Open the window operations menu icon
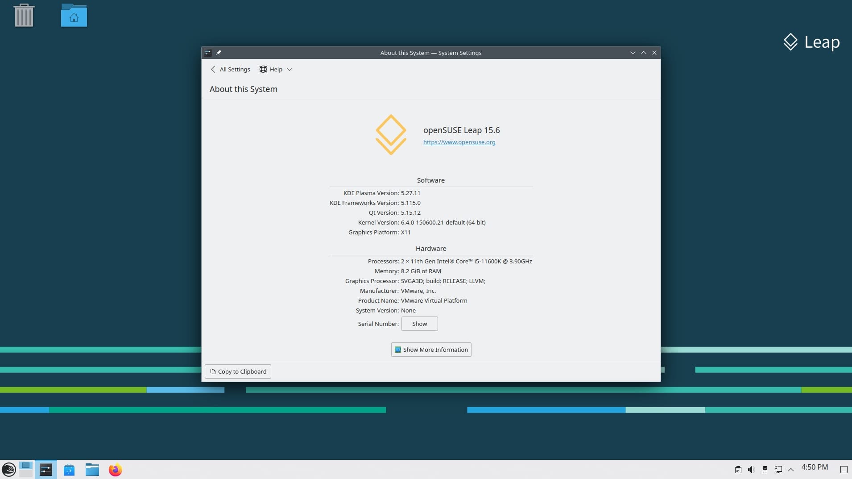852x479 pixels. [207, 52]
